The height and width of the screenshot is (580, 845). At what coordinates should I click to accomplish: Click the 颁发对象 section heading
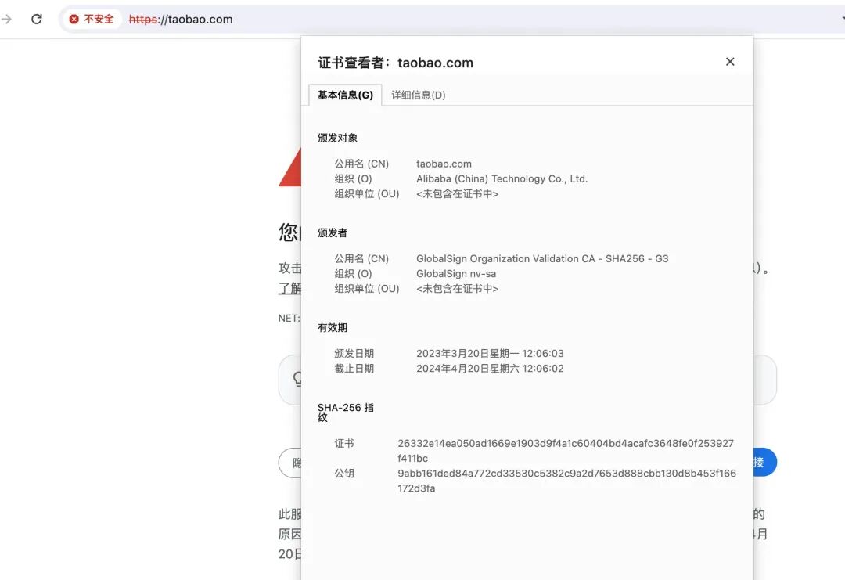pyautogui.click(x=337, y=138)
